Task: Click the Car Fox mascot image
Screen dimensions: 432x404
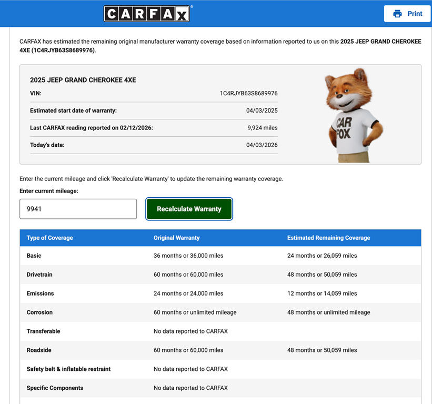Action: click(x=352, y=115)
